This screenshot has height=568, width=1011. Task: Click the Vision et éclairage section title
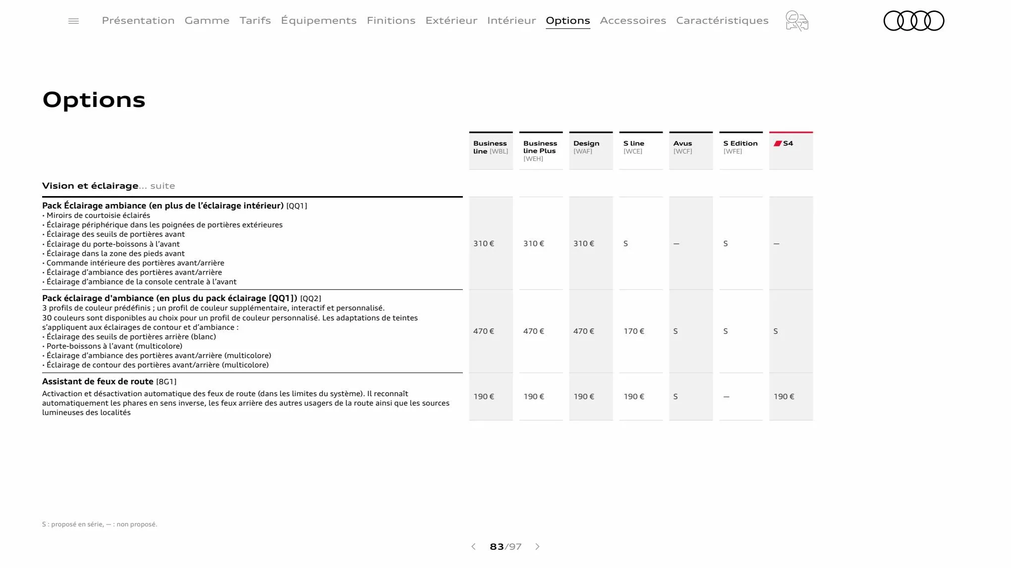[90, 186]
